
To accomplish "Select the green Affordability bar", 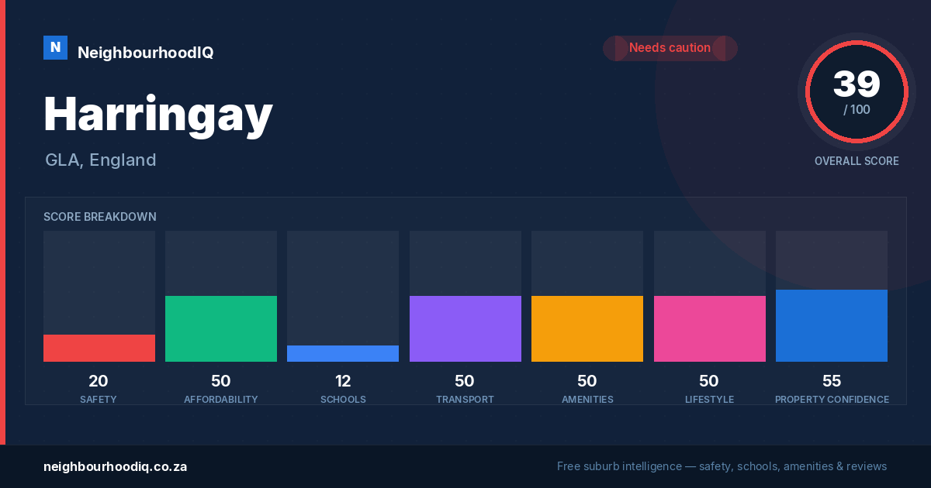I will pos(221,328).
